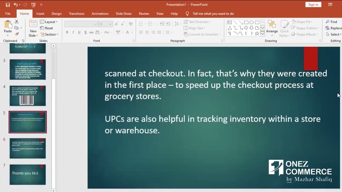Choose the Arrow line shape
The width and height of the screenshot is (342, 192).
tap(240, 22)
